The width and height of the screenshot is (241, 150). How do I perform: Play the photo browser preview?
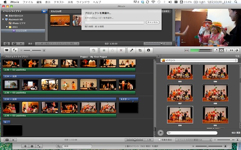(x=160, y=133)
